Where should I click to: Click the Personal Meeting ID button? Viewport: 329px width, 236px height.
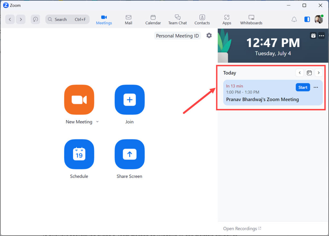(x=177, y=36)
